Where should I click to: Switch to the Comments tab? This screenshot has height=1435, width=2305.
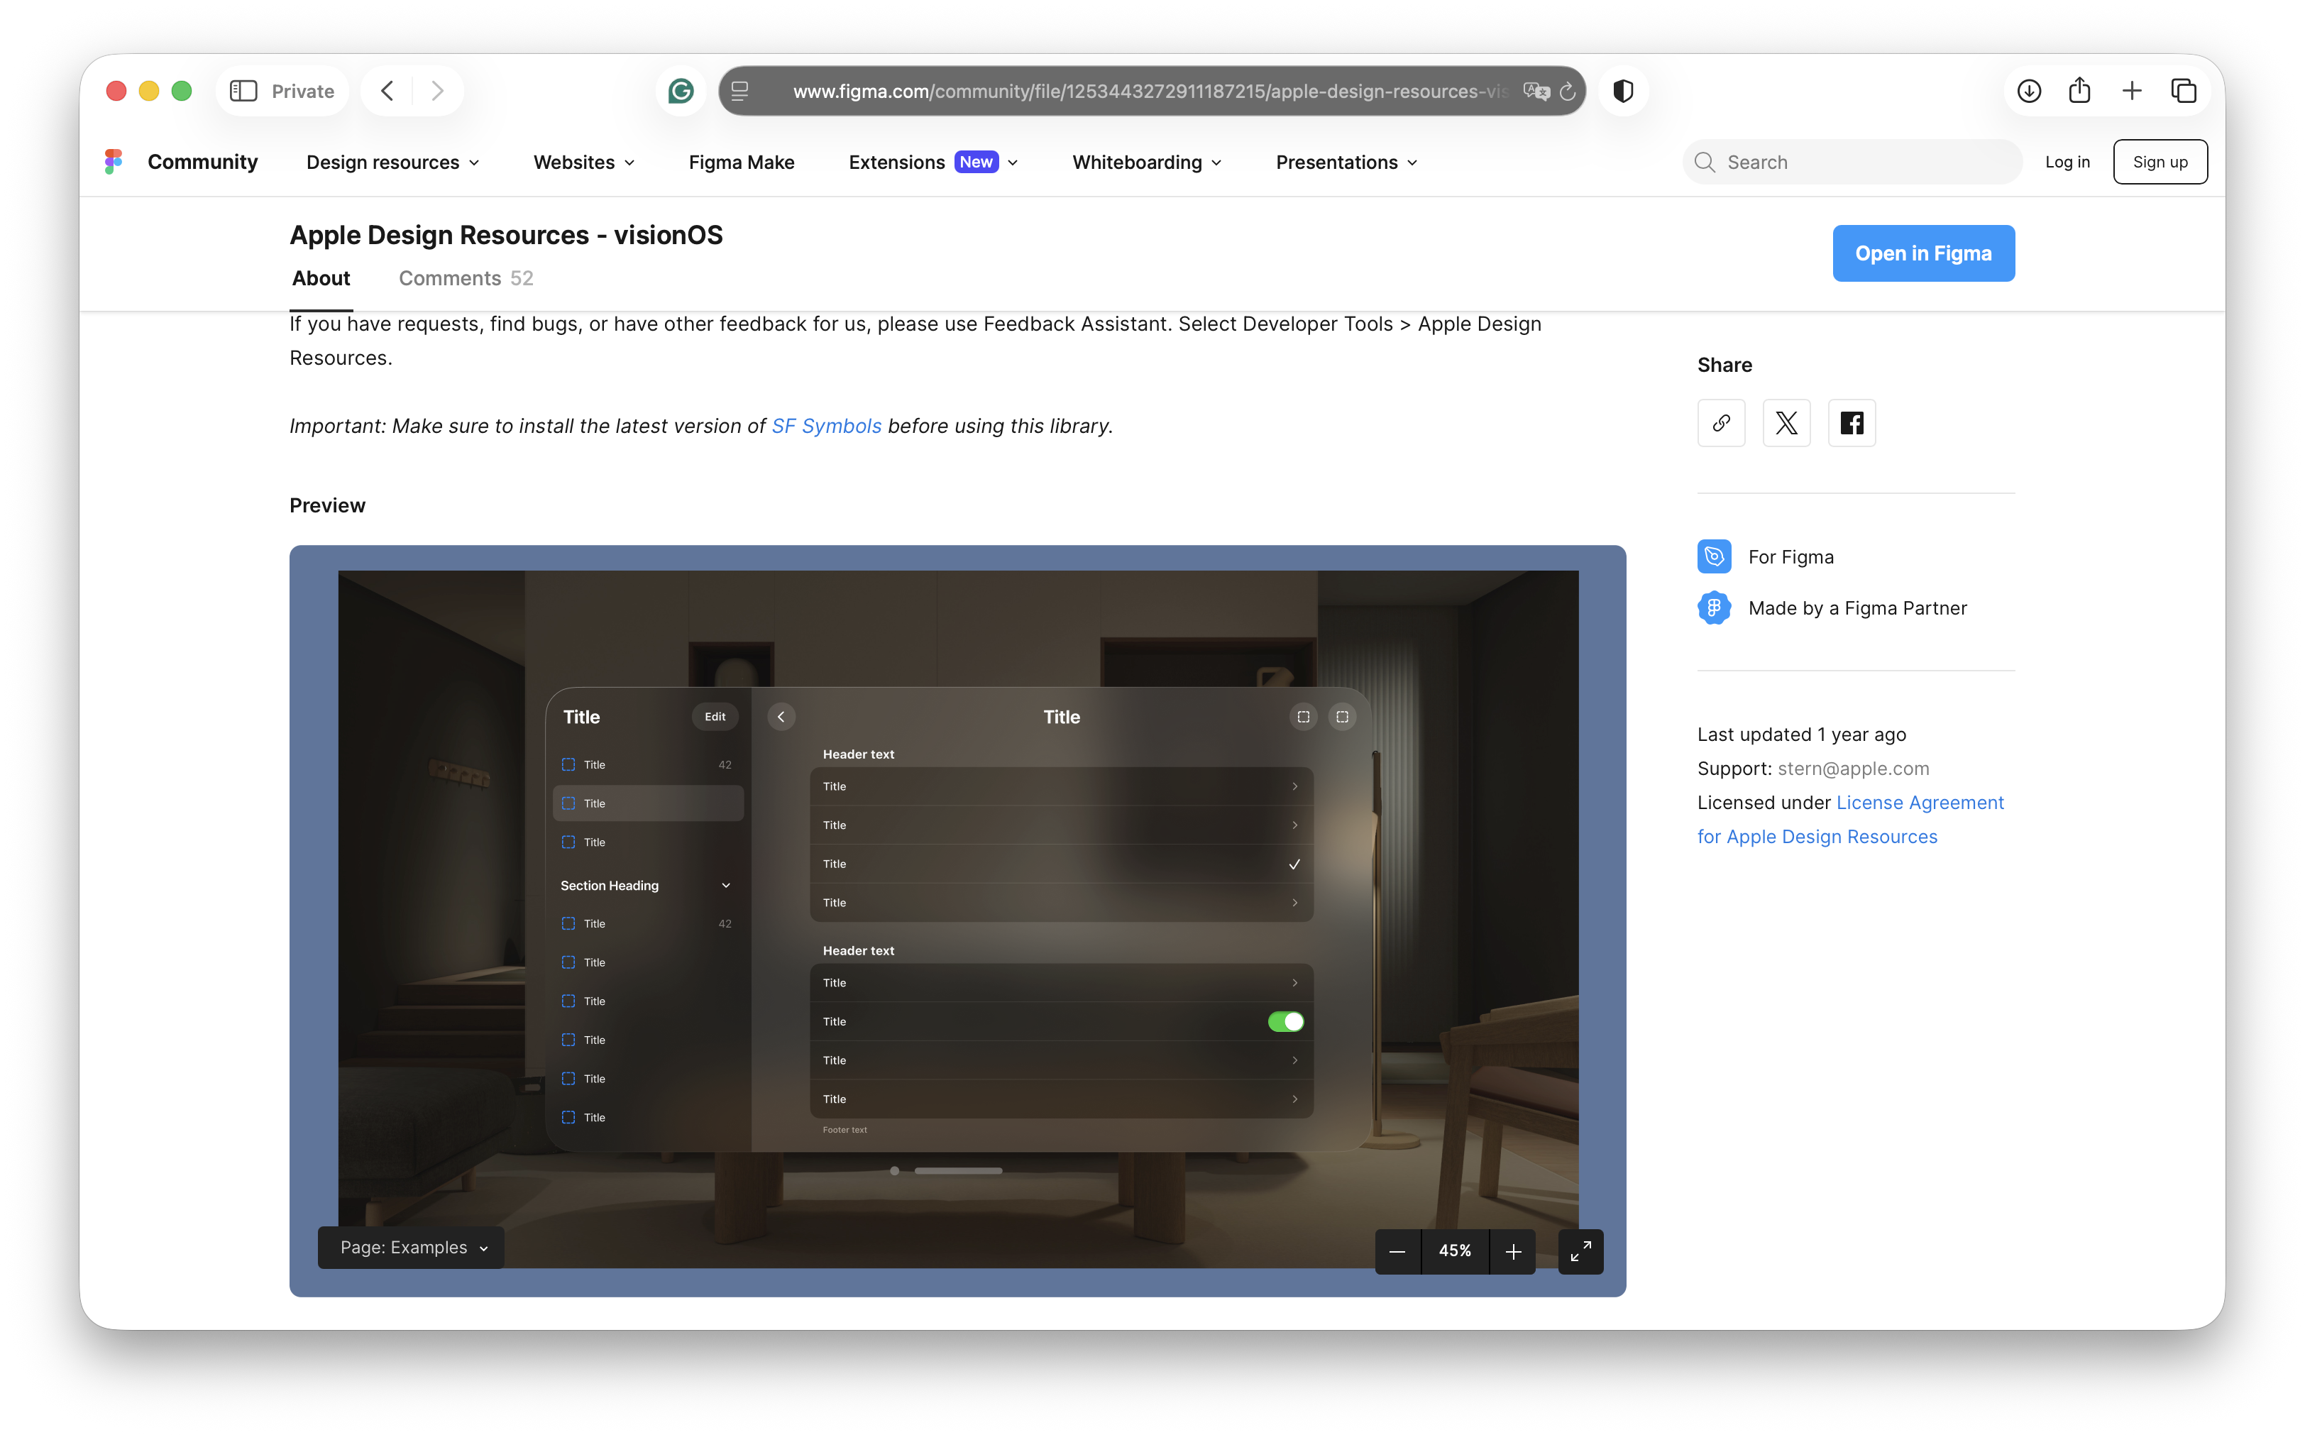pyautogui.click(x=466, y=278)
